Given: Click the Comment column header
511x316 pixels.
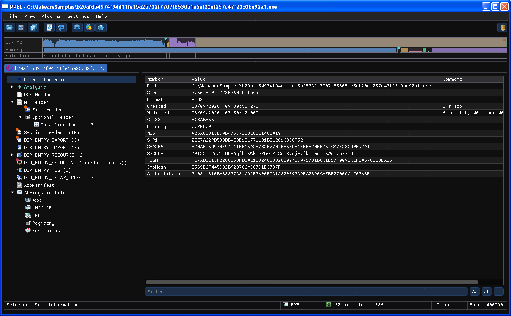Looking at the screenshot, I should click(x=472, y=79).
